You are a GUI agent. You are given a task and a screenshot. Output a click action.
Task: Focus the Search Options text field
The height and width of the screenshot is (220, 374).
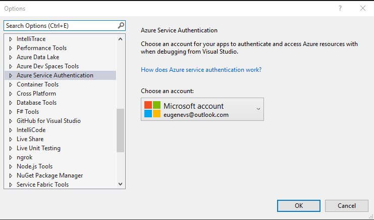click(x=65, y=26)
